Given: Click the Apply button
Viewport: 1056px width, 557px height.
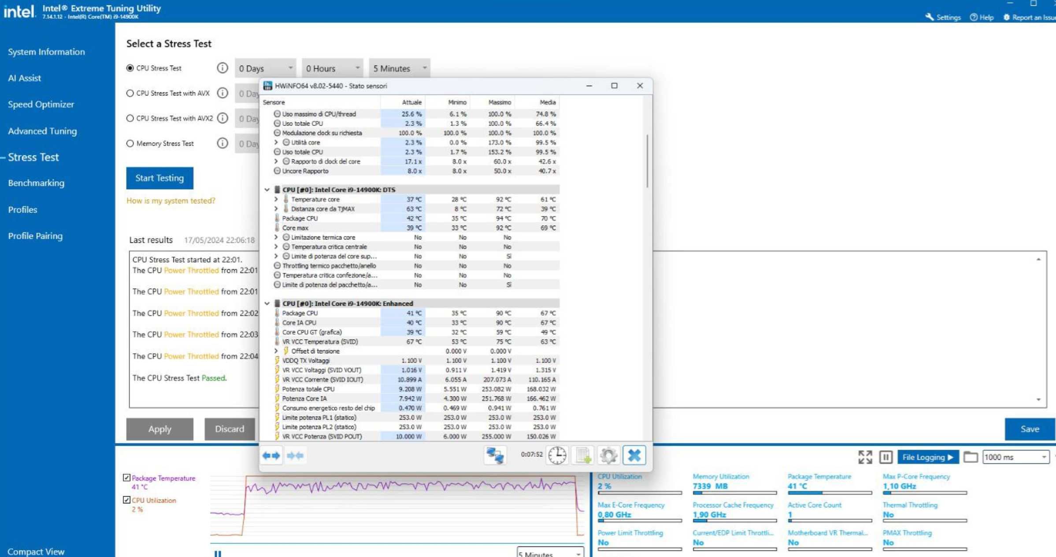Looking at the screenshot, I should point(159,429).
